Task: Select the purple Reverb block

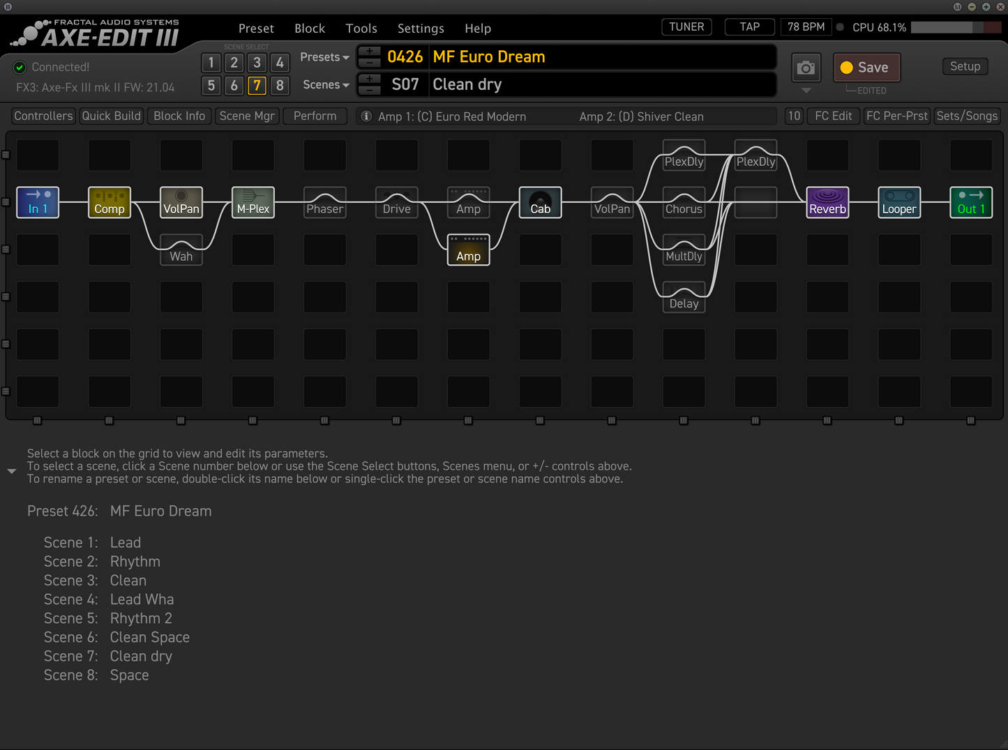Action: [x=827, y=202]
